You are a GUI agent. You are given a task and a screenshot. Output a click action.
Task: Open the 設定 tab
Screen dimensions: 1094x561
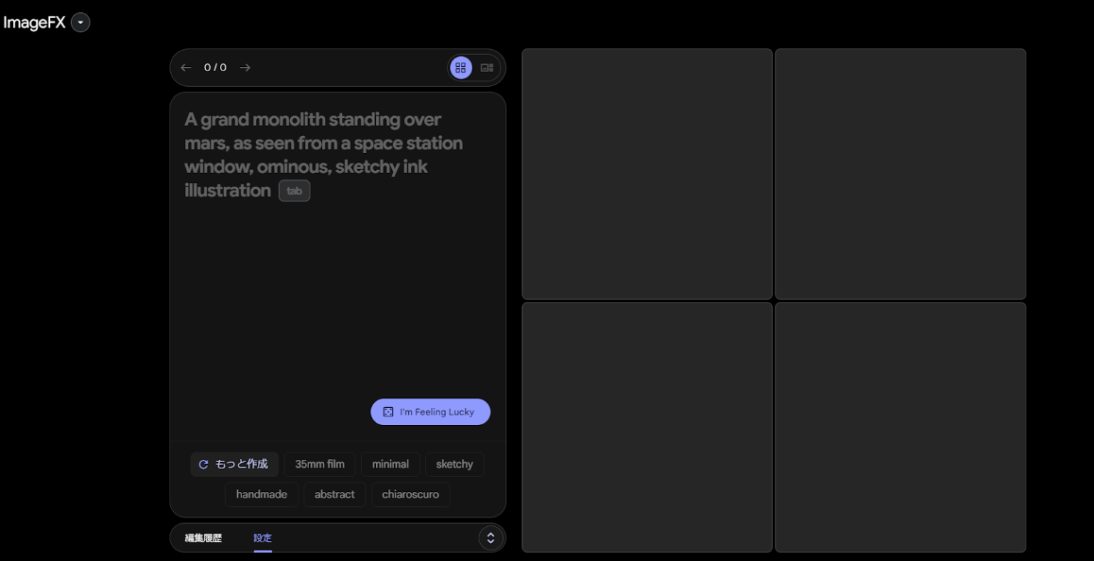click(263, 538)
